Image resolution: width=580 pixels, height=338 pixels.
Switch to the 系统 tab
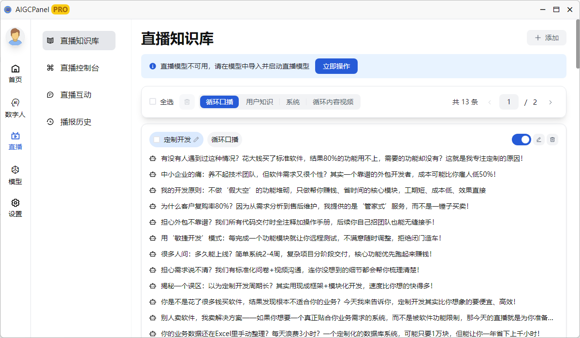pyautogui.click(x=293, y=102)
